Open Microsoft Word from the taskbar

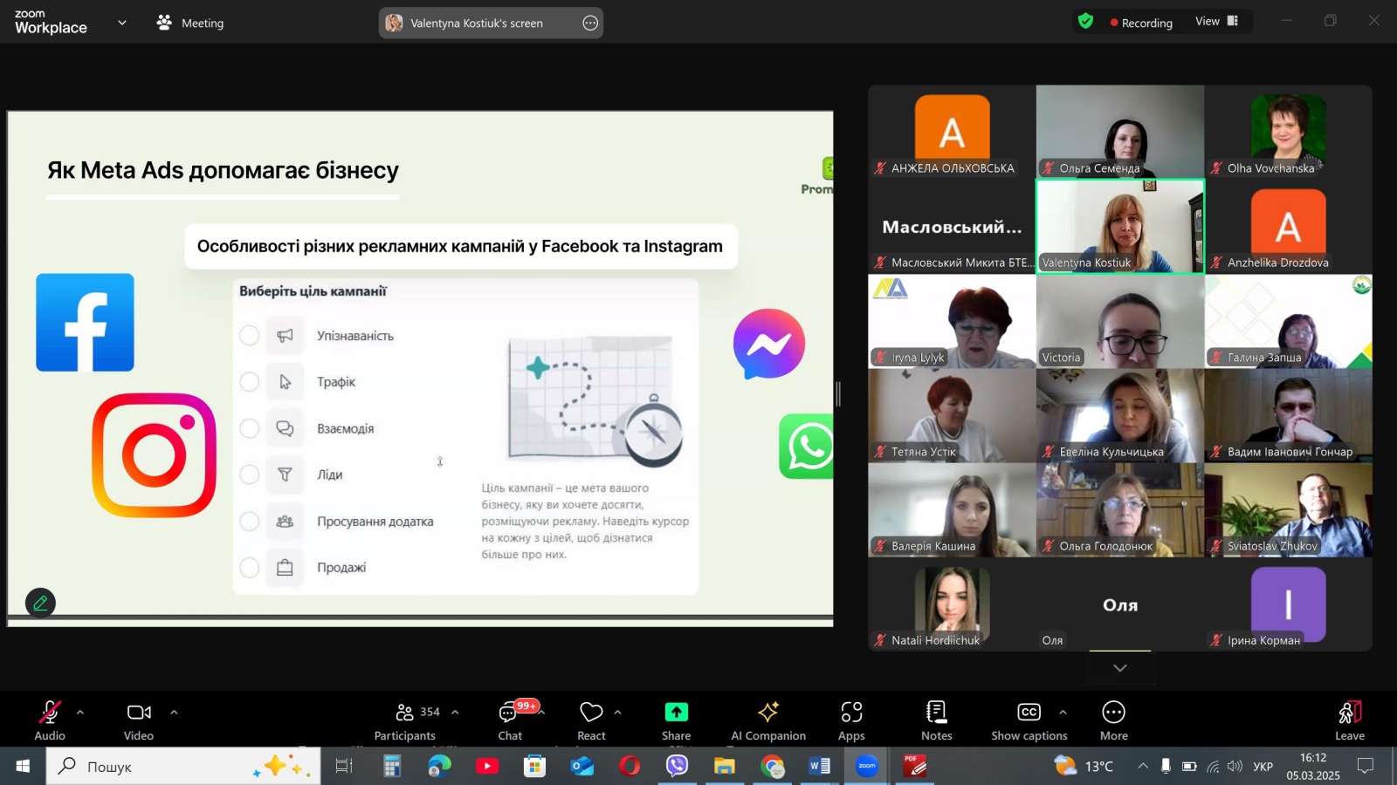tap(819, 766)
